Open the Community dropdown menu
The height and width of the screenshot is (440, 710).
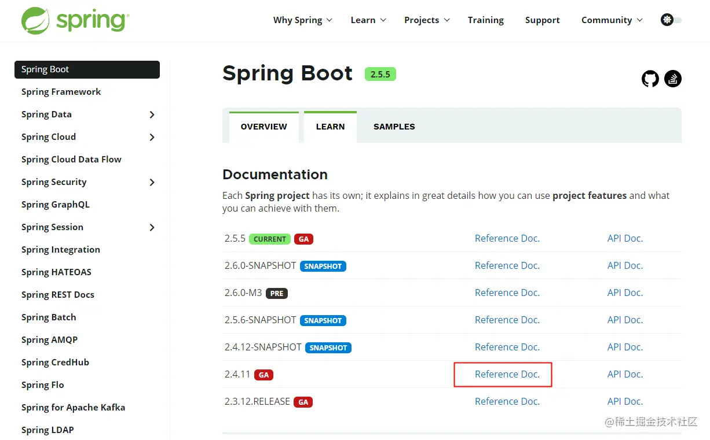point(612,20)
